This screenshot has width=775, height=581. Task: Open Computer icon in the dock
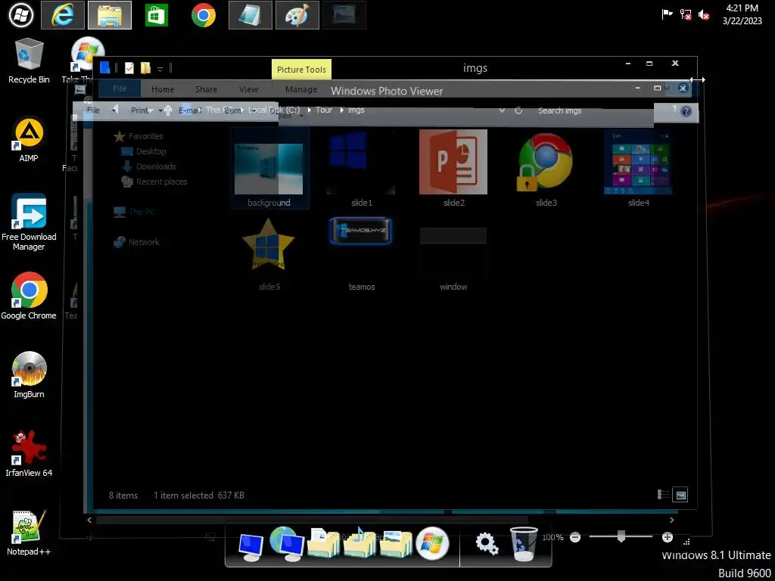pyautogui.click(x=251, y=547)
